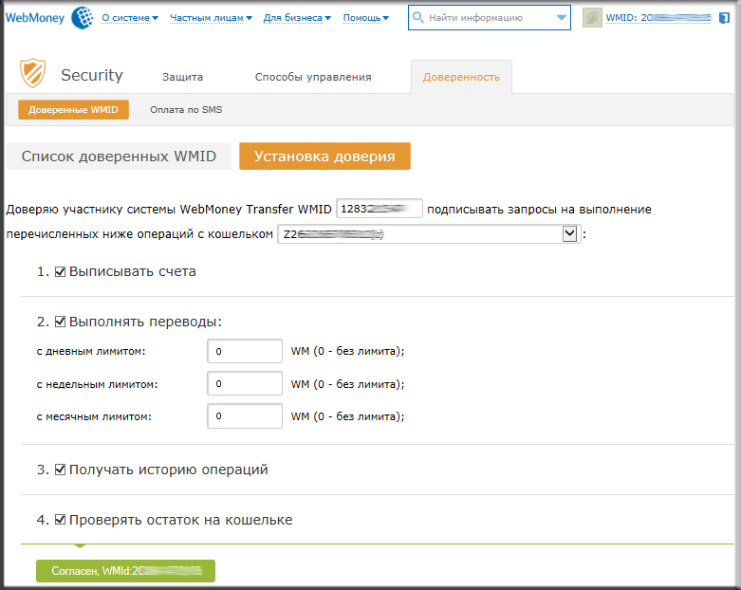Click the WebMoney globe logo icon
741x590 pixels.
point(83,18)
